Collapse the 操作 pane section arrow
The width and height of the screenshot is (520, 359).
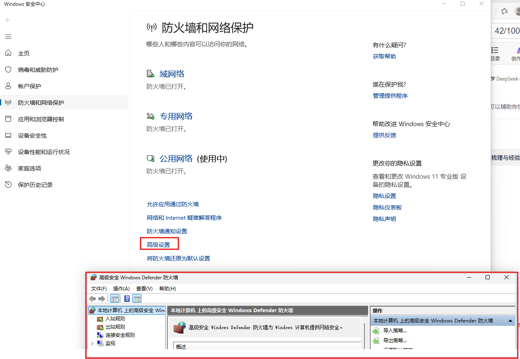click(510, 321)
